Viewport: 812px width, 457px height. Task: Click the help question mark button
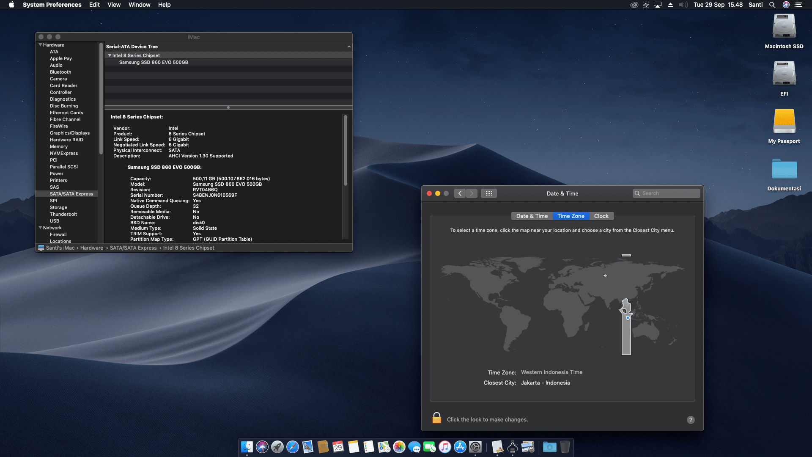[x=691, y=420]
